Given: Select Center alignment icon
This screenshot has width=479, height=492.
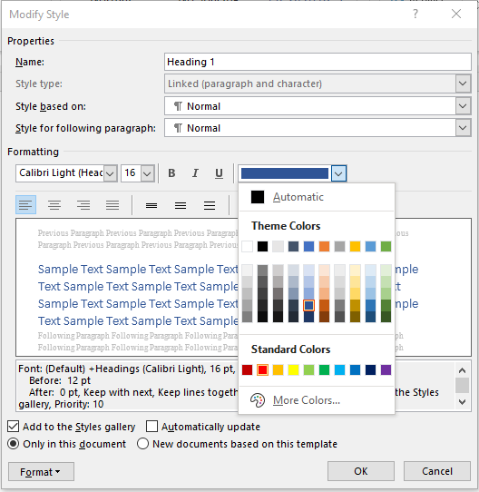Looking at the screenshot, I should [54, 205].
